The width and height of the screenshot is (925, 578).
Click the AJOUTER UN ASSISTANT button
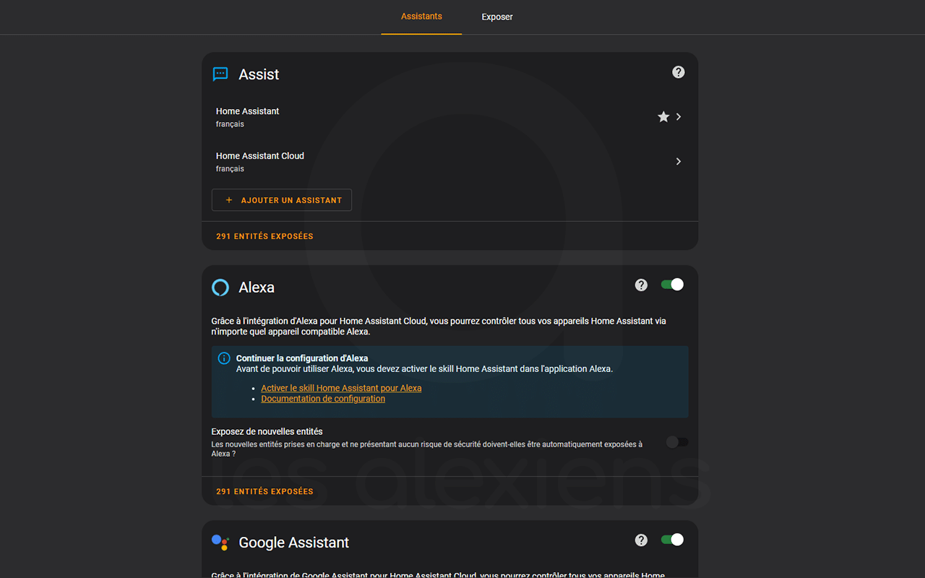pyautogui.click(x=282, y=200)
